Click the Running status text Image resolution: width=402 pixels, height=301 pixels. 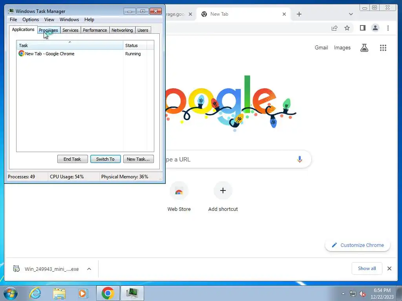[x=133, y=54]
